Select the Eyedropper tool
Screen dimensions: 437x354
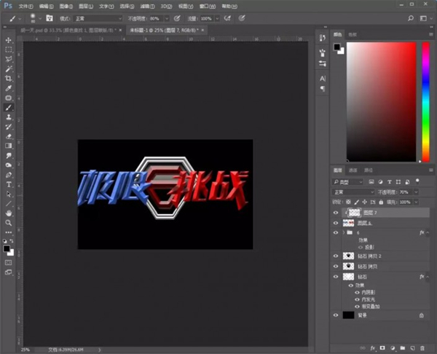tap(9, 87)
